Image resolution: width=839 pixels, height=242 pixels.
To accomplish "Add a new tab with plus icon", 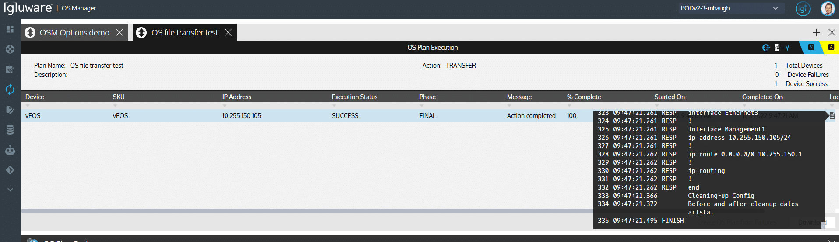I will [816, 33].
